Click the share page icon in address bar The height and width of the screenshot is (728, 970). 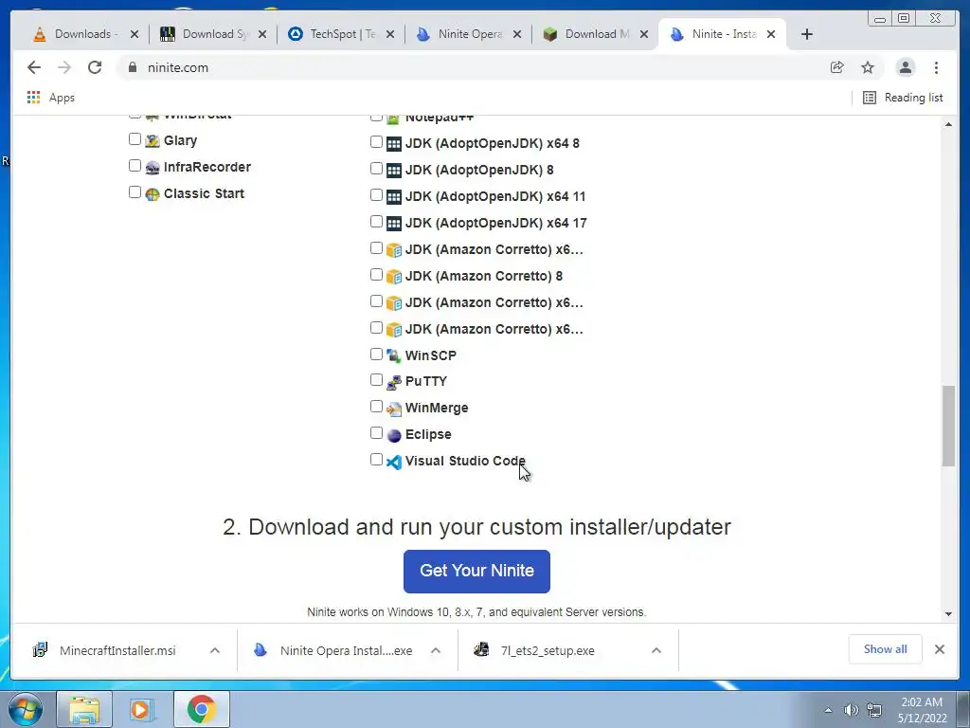837,67
